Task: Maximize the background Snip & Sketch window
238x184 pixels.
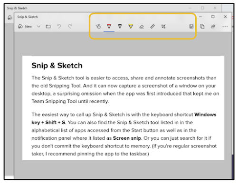Action: click(202, 8)
